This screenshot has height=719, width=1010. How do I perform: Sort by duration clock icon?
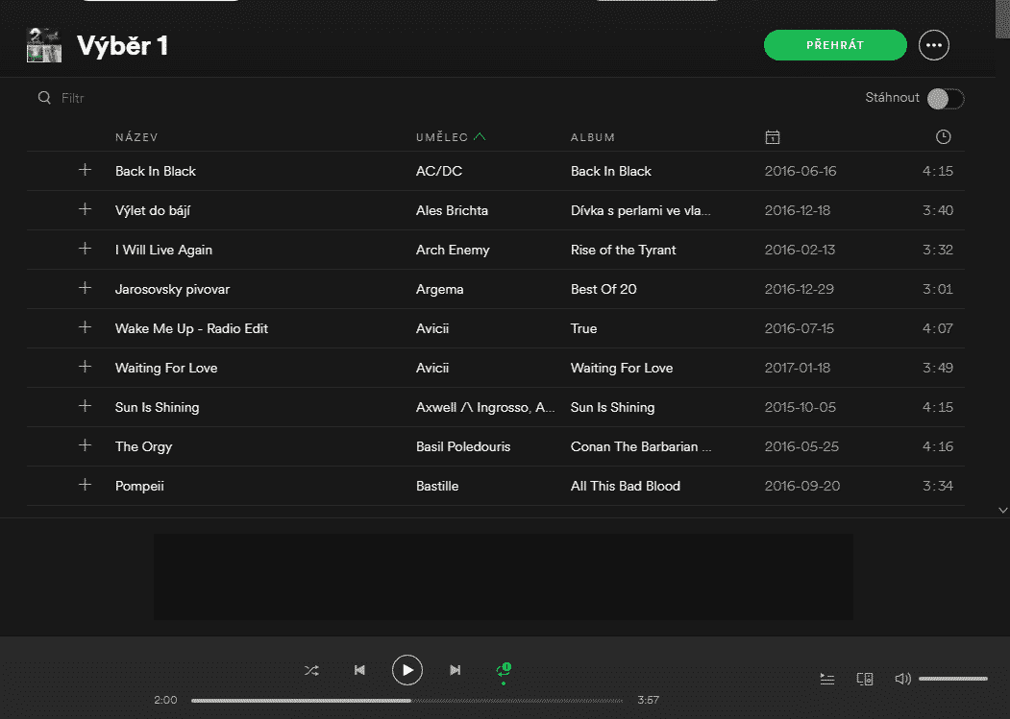click(x=943, y=137)
